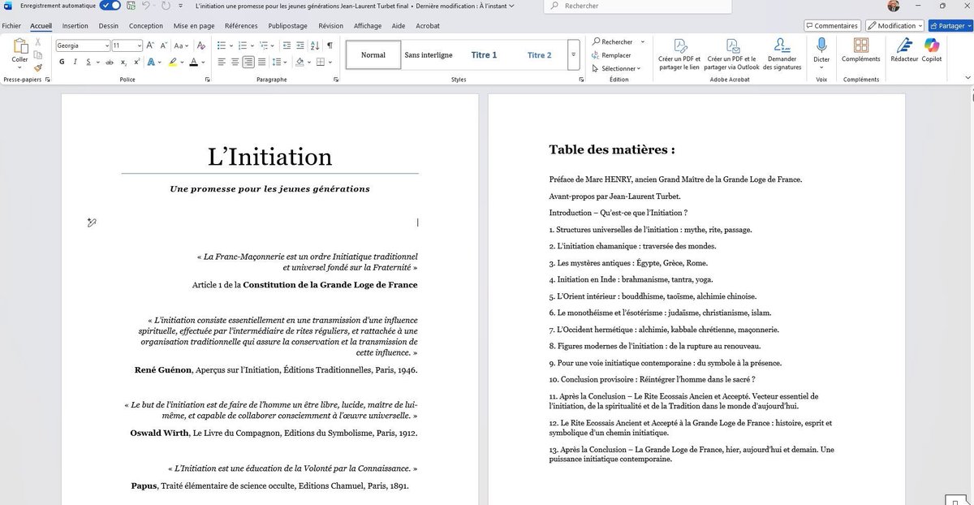Click the bullet list icon

(222, 45)
